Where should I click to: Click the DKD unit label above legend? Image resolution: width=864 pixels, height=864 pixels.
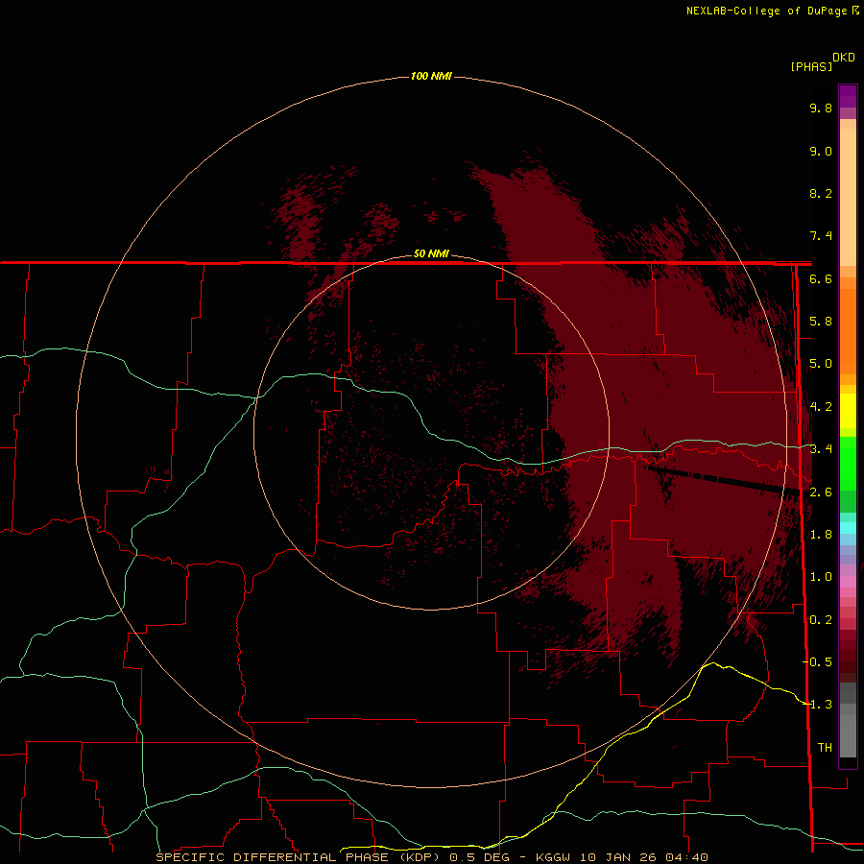pos(843,57)
